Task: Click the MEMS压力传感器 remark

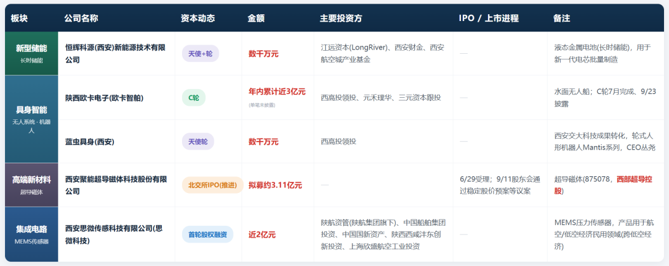Action: (x=605, y=234)
